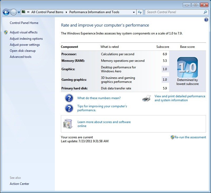Expand the breadcrumb chevron before All Control Panel Items

coord(28,12)
